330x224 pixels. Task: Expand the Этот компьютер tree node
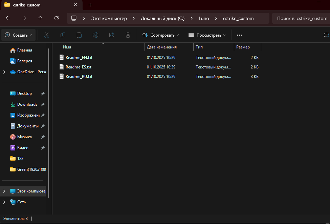pyautogui.click(x=4, y=191)
